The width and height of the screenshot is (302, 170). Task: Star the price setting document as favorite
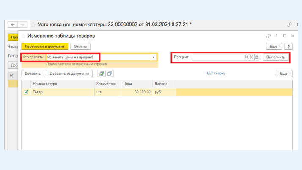click(33, 25)
